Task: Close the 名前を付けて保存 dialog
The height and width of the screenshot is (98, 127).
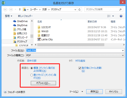Action: [123, 2]
